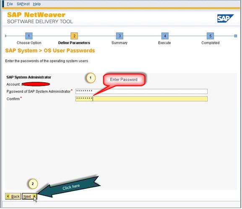Click the 'Execute' step label
The image size is (242, 209).
point(164,43)
